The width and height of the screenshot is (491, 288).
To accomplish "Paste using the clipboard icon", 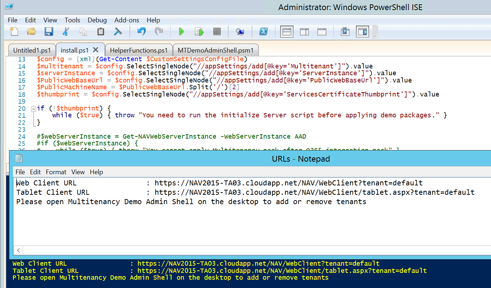I will 101,32.
